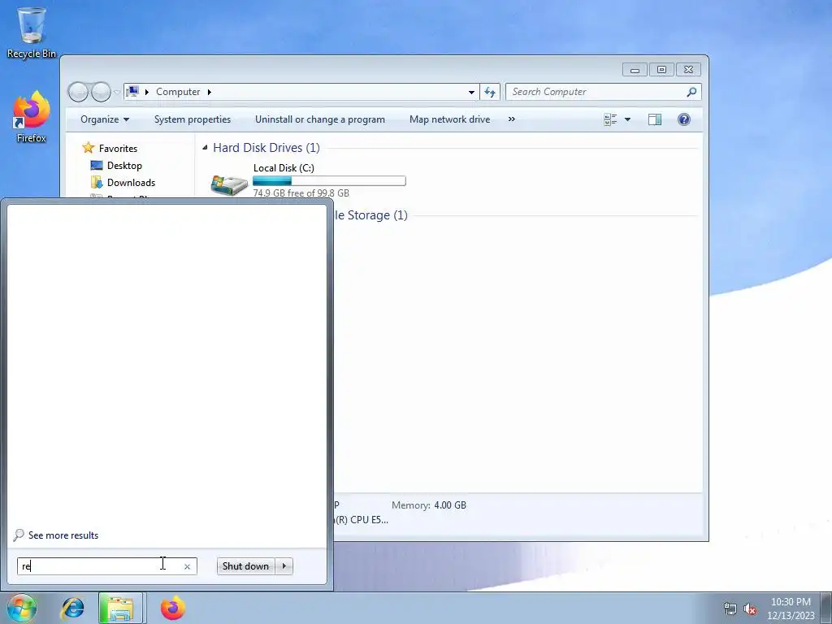Viewport: 832px width, 624px height.
Task: Open Firefox from the taskbar
Action: click(x=172, y=608)
